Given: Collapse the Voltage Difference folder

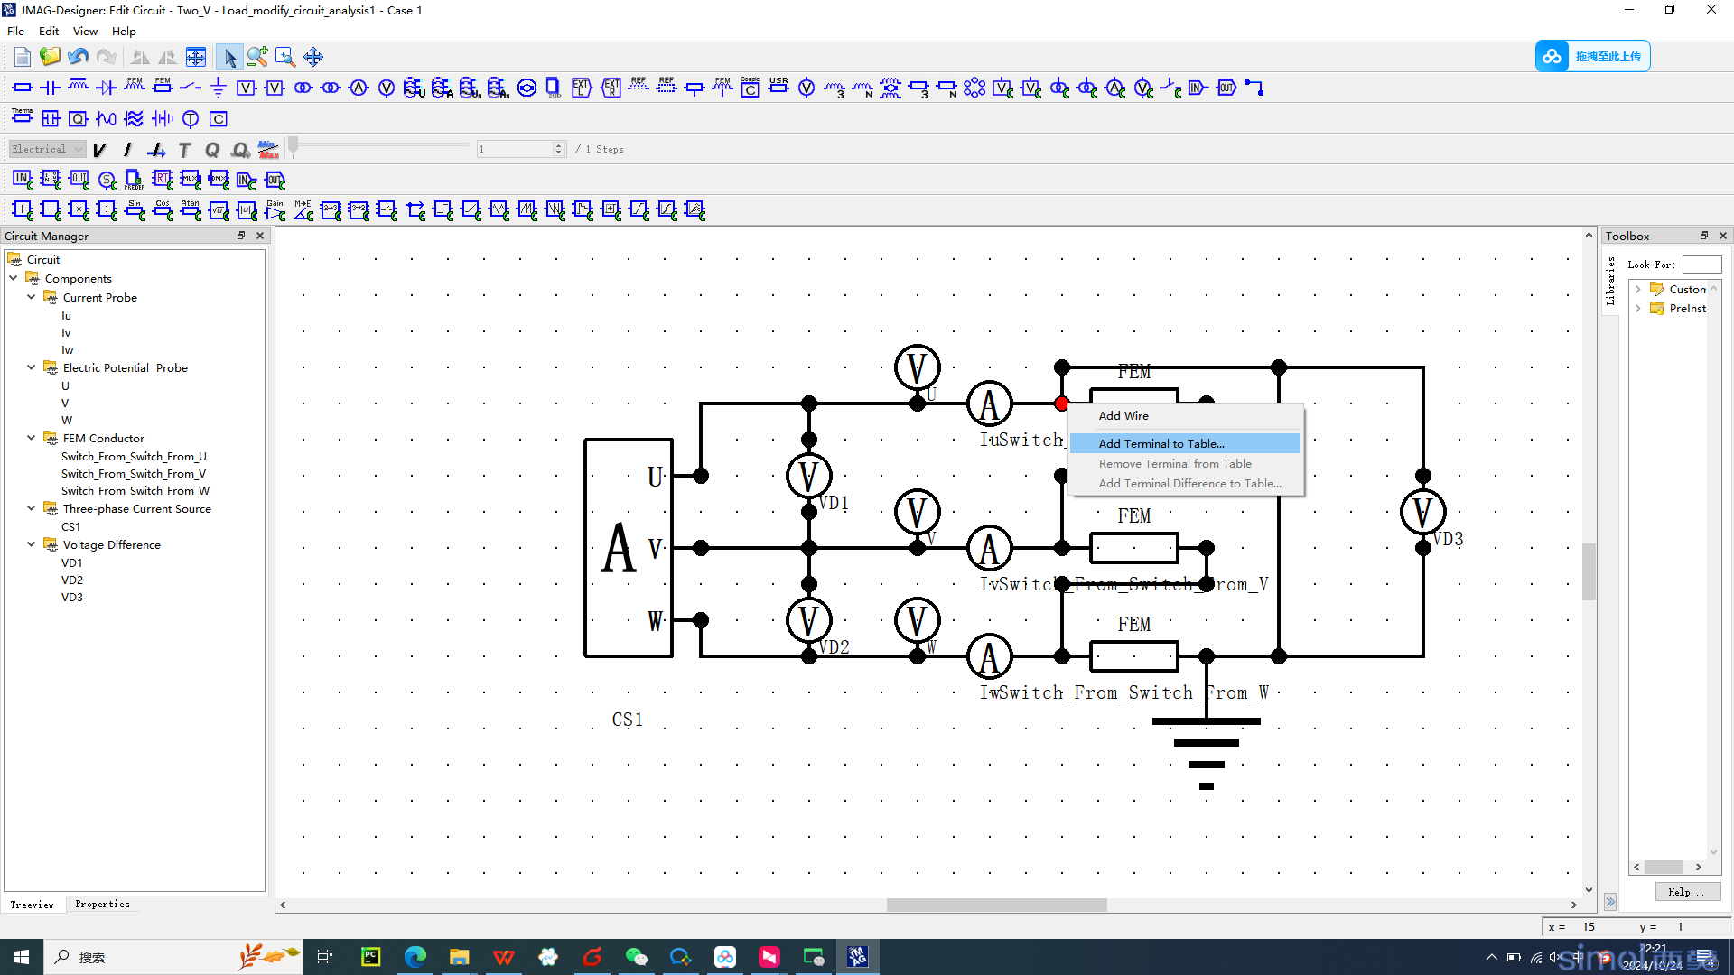Looking at the screenshot, I should click(32, 544).
